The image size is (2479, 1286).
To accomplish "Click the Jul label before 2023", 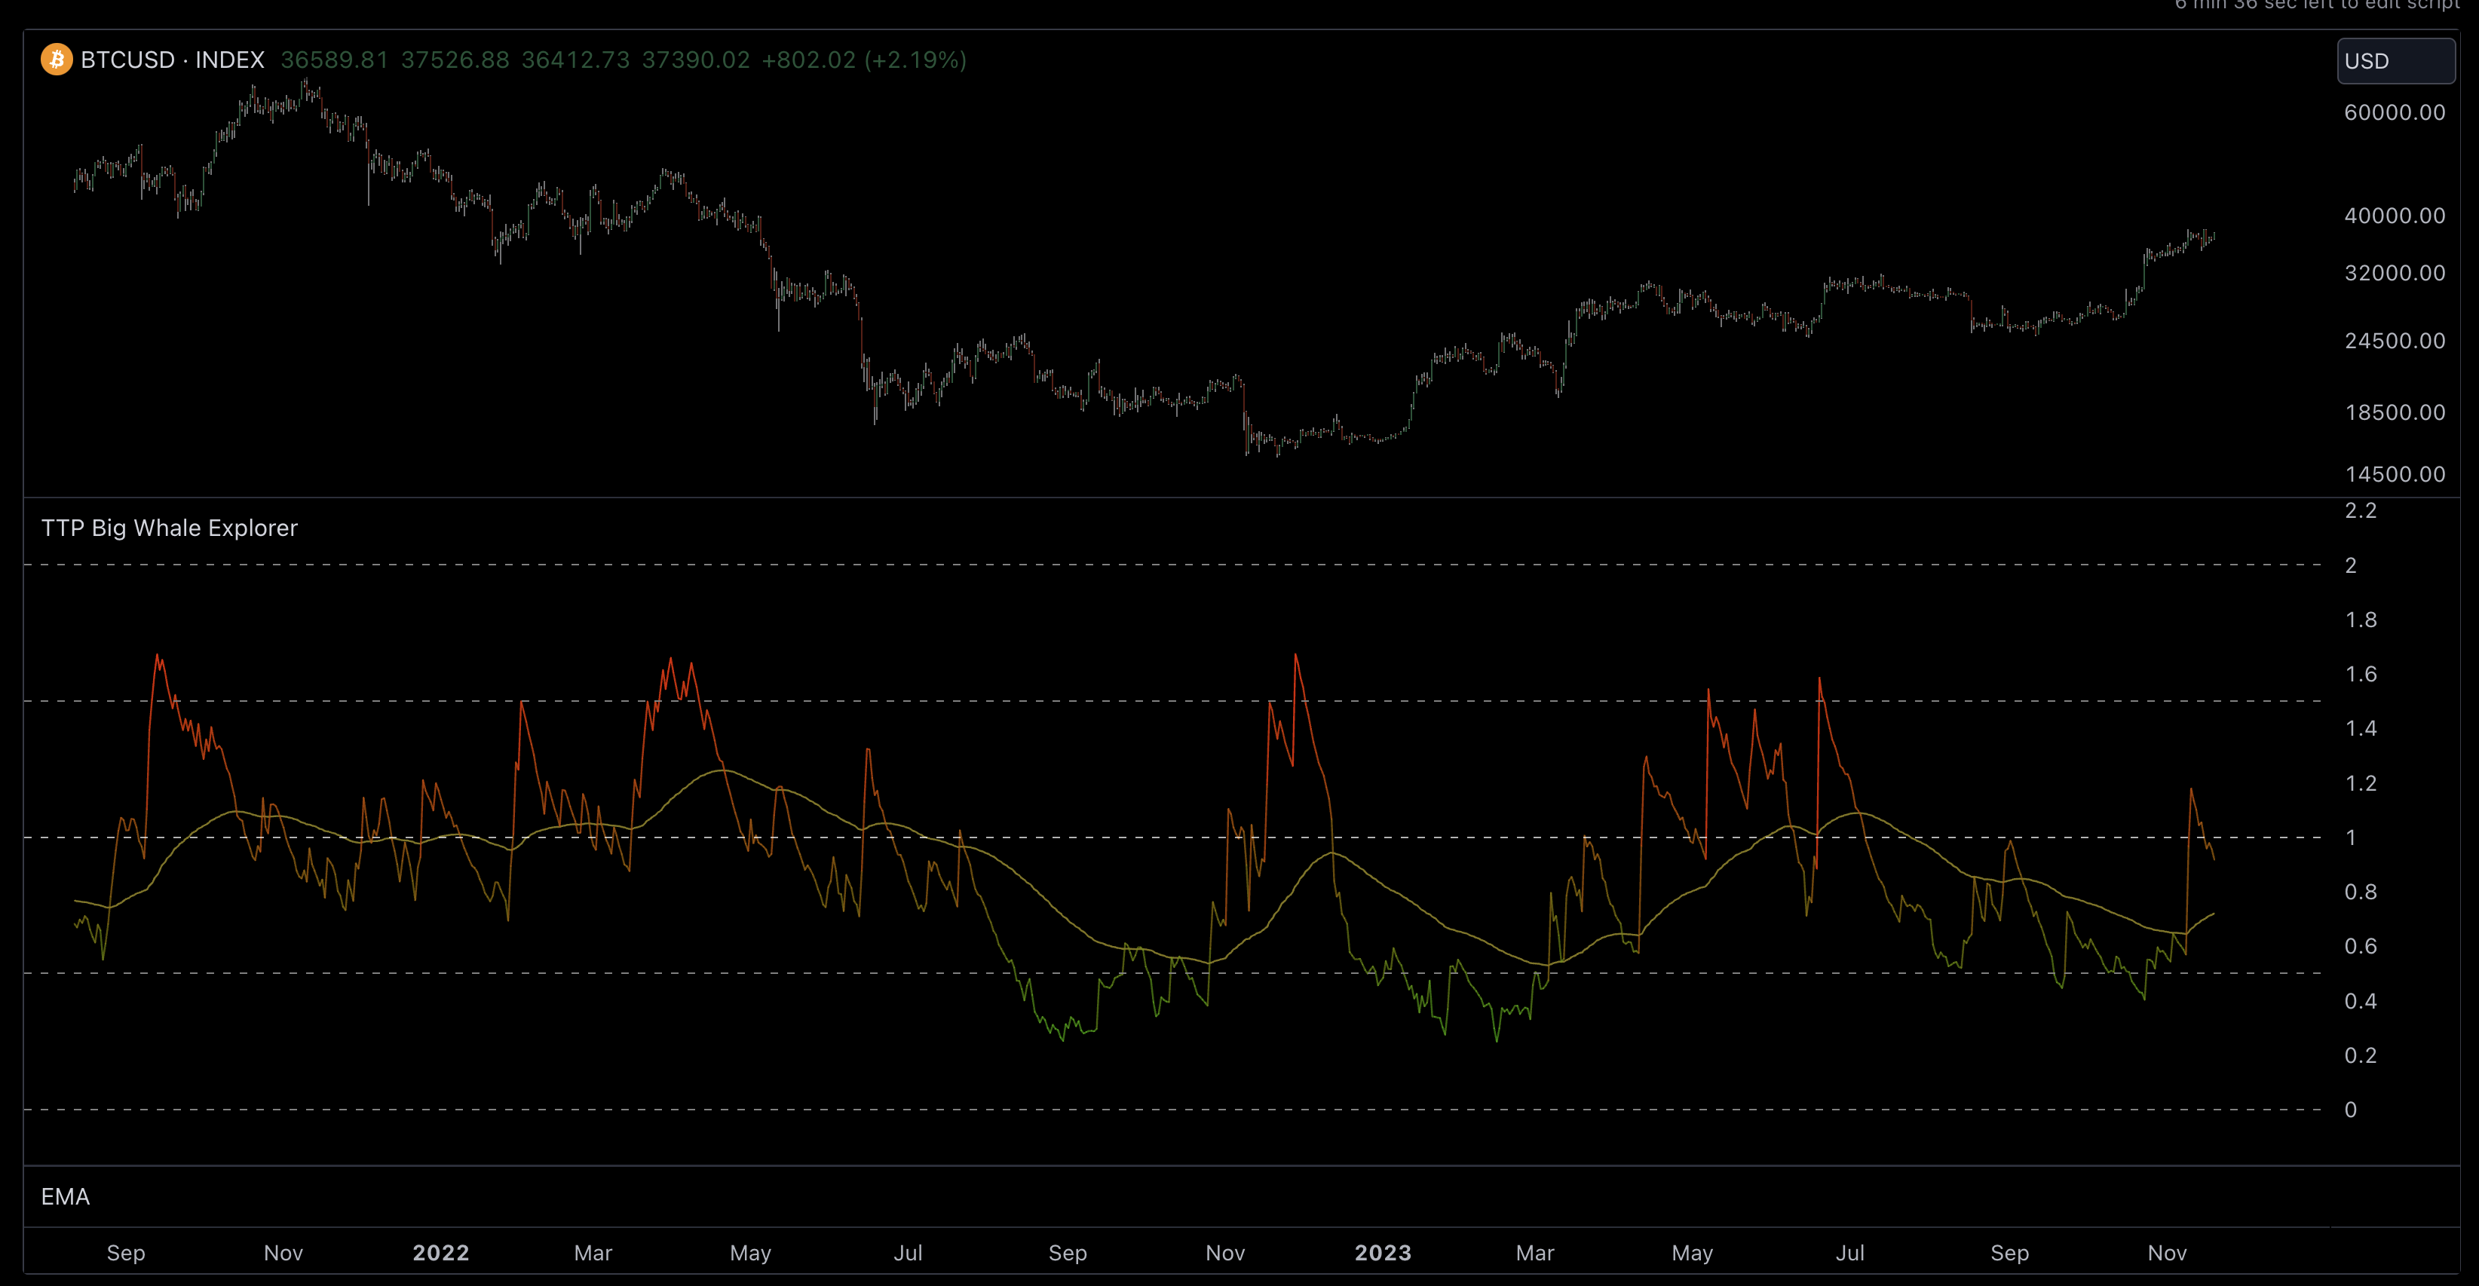I will tap(908, 1252).
